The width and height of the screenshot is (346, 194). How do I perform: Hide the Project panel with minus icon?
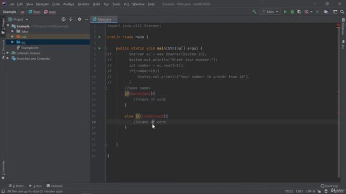[86, 19]
